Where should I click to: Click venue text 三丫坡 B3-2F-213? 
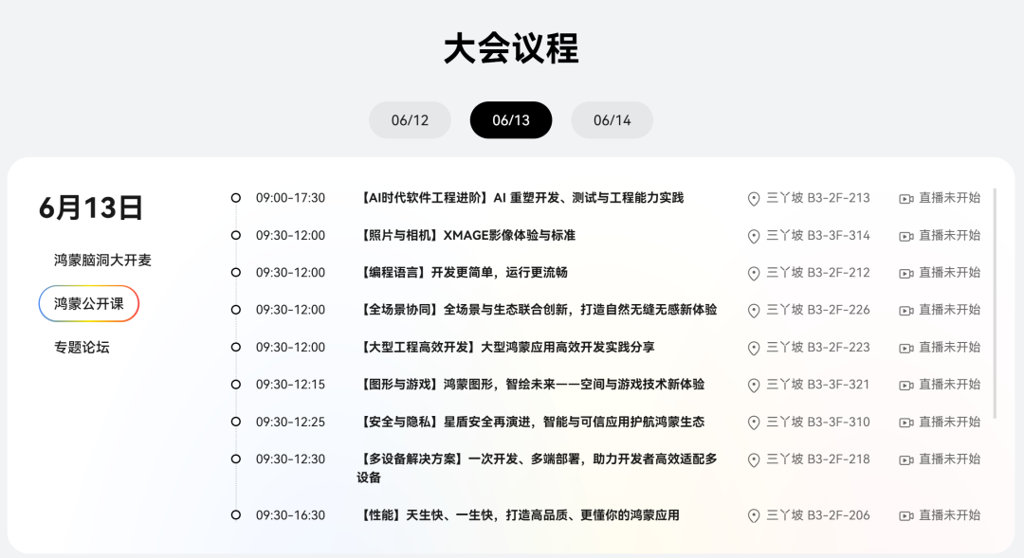pos(817,198)
